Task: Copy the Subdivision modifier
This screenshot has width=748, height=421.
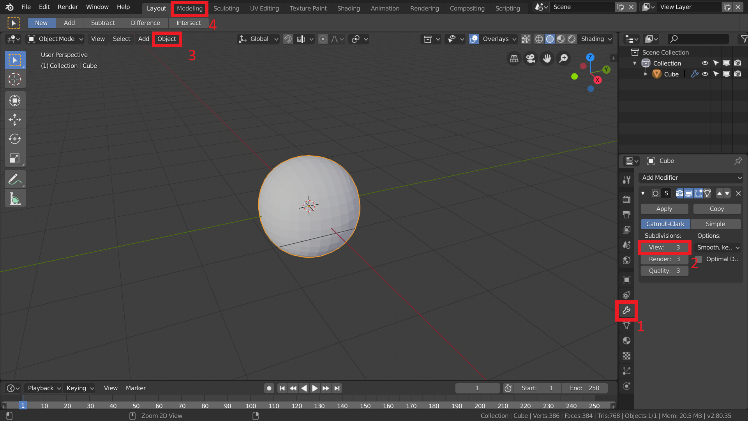Action: 717,209
